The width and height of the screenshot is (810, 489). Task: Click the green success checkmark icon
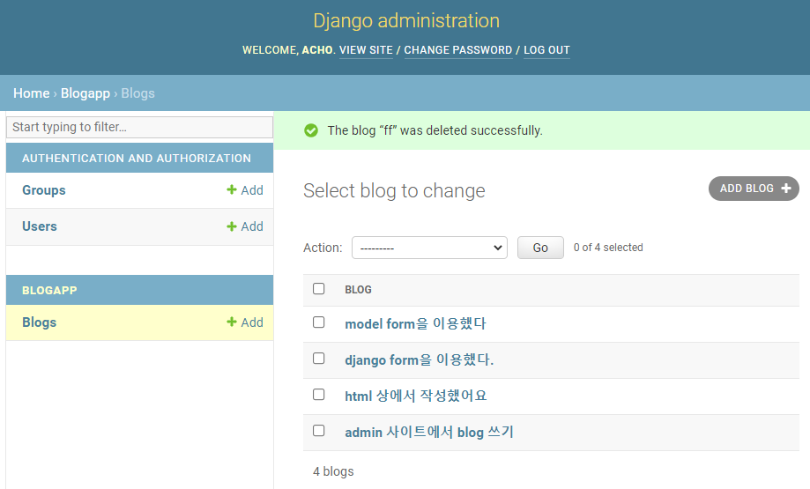(311, 130)
